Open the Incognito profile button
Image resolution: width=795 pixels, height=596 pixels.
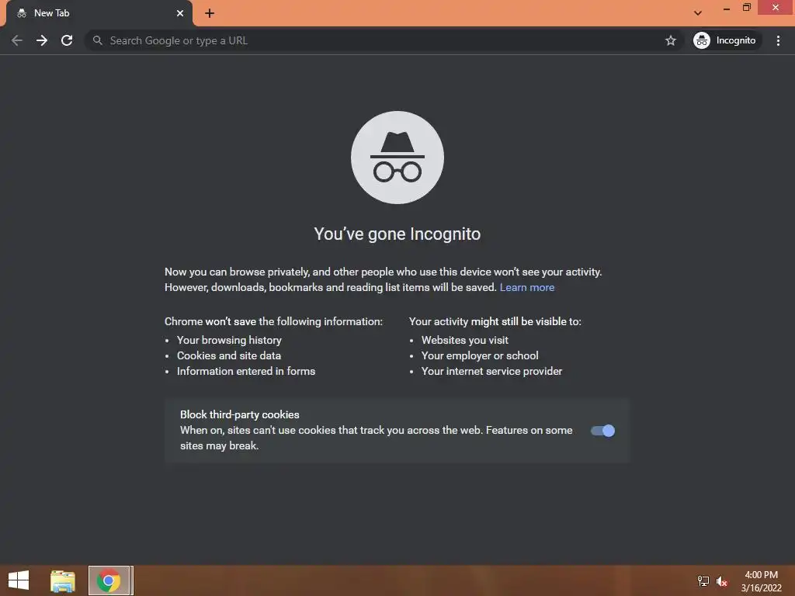pos(727,40)
